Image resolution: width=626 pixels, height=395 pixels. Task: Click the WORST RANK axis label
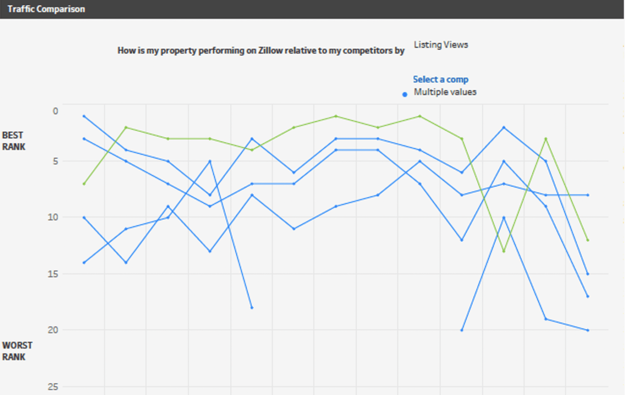pos(17,351)
